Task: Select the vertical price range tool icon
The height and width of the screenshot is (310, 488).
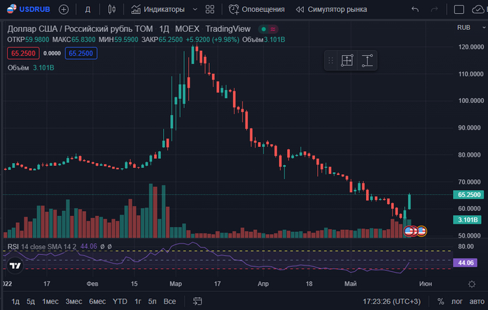Action: tap(367, 61)
